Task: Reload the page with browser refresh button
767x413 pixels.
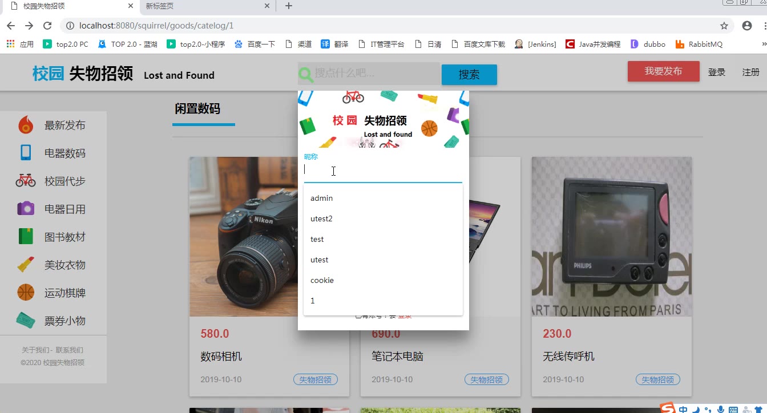Action: coord(47,26)
